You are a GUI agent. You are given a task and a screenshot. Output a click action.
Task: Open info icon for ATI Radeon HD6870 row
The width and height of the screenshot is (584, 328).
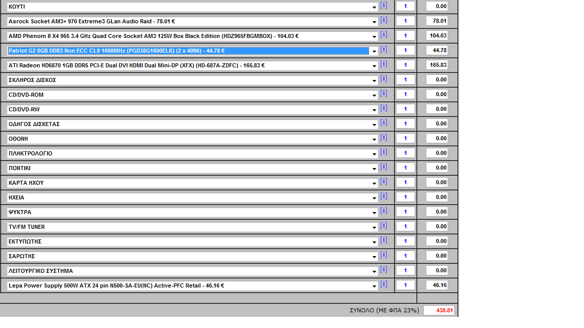pyautogui.click(x=384, y=64)
